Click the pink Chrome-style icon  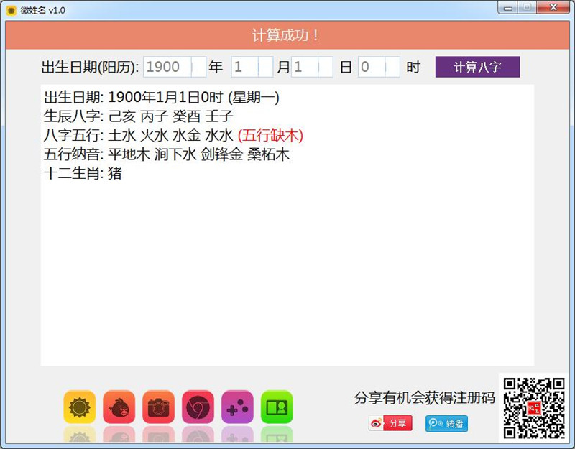[x=198, y=407]
